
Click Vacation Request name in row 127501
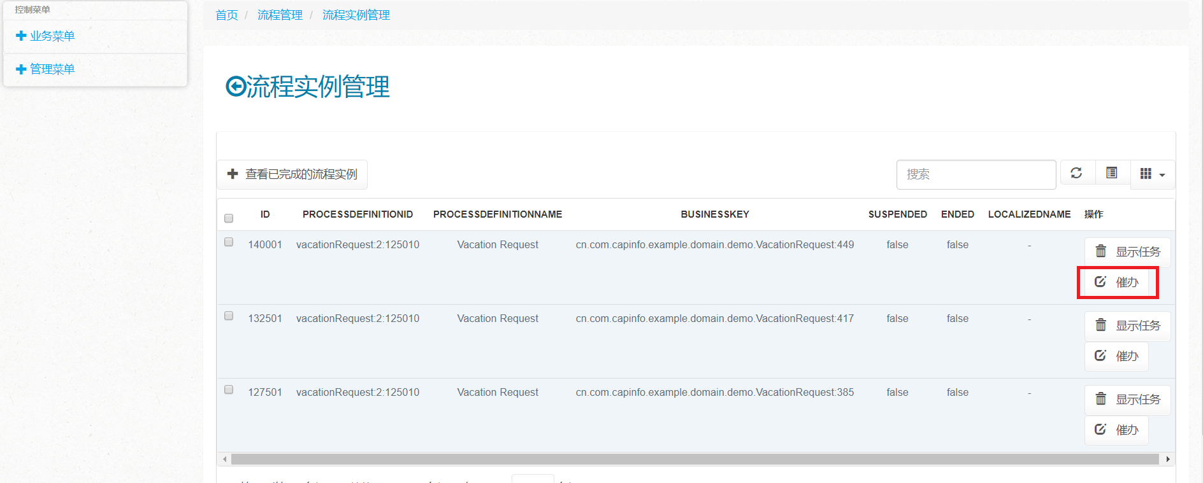click(x=498, y=393)
